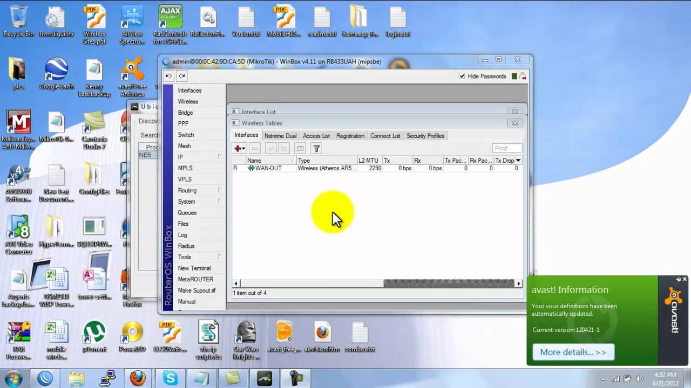This screenshot has height=388, width=691.
Task: Open New Terminal from the sidebar
Action: 194,268
